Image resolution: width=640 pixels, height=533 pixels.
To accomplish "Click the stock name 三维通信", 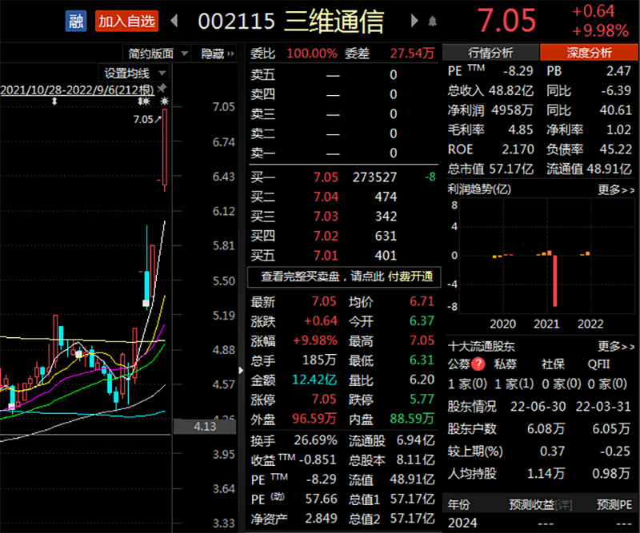I will click(334, 22).
